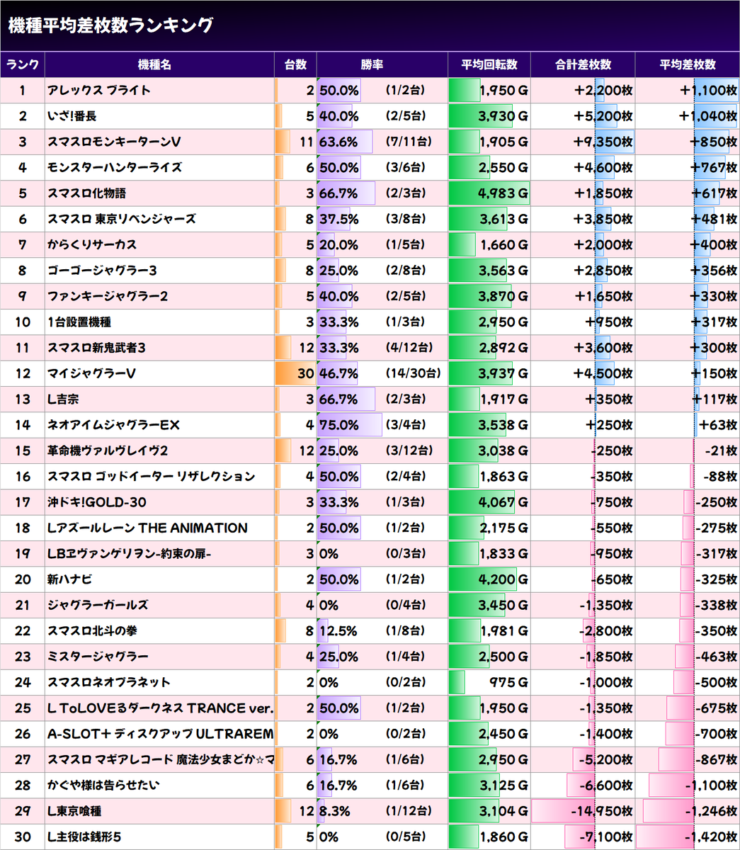Select machine name Lアズールレーン THE ANIMATION
The image size is (740, 850).
(x=147, y=528)
